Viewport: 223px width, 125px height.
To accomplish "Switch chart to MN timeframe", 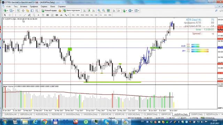I will coord(110,15).
